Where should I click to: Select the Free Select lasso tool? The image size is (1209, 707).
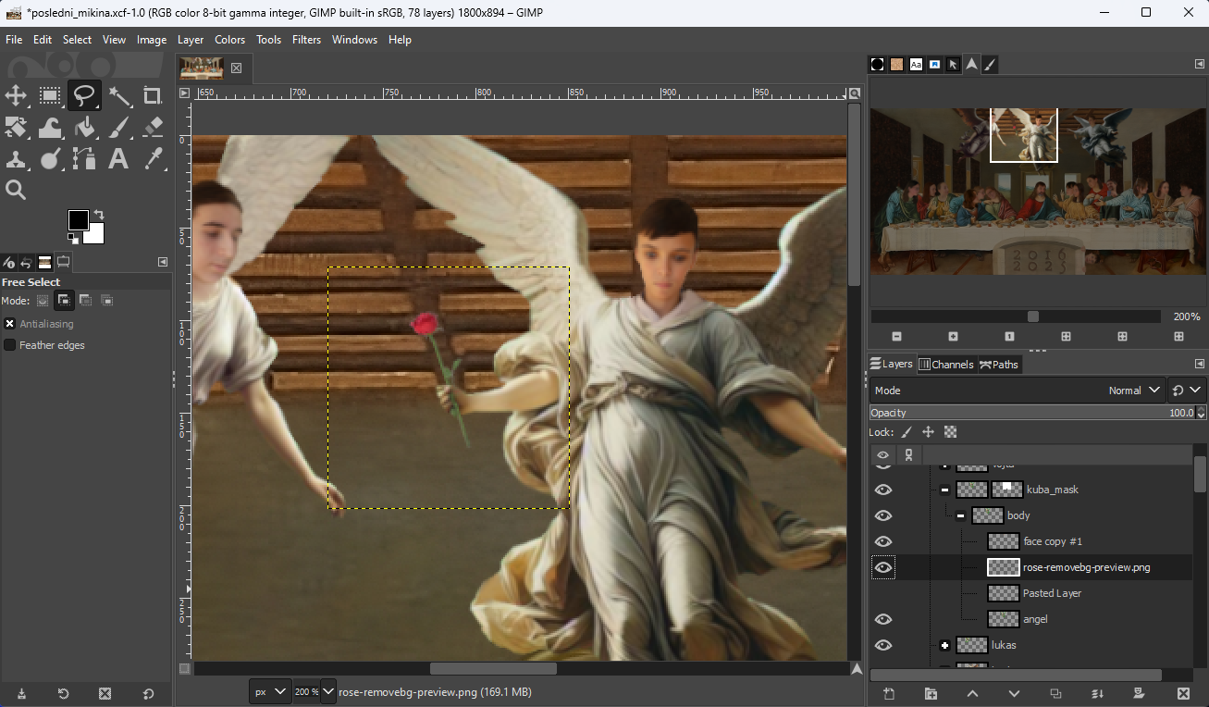(84, 95)
